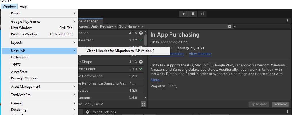
Task: Select the package row with version 3.4.9
Action: [111, 97]
